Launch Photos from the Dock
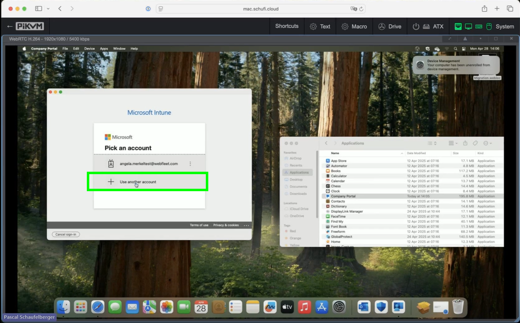 [166, 307]
